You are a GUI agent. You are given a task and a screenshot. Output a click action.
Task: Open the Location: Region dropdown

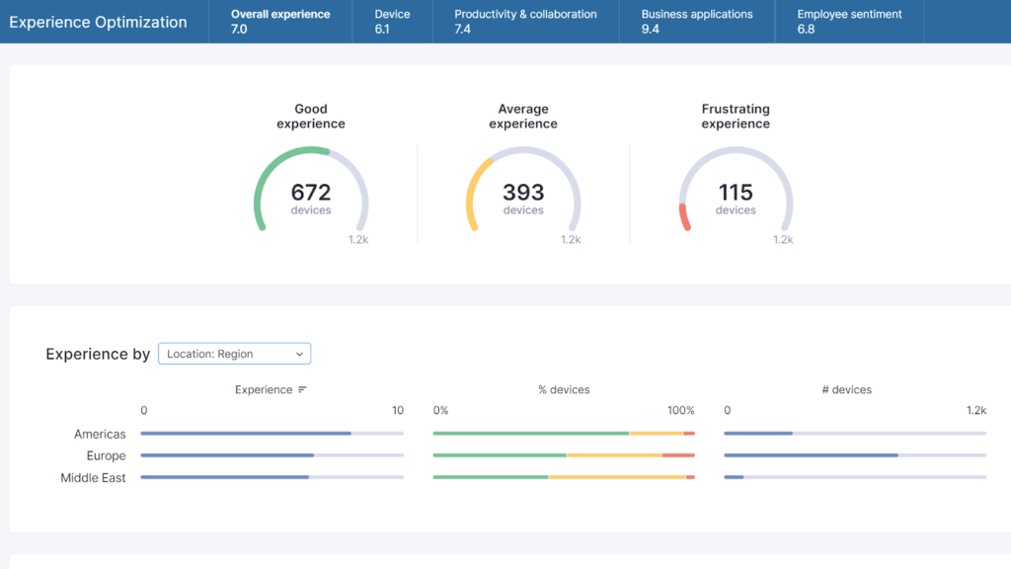click(x=234, y=354)
